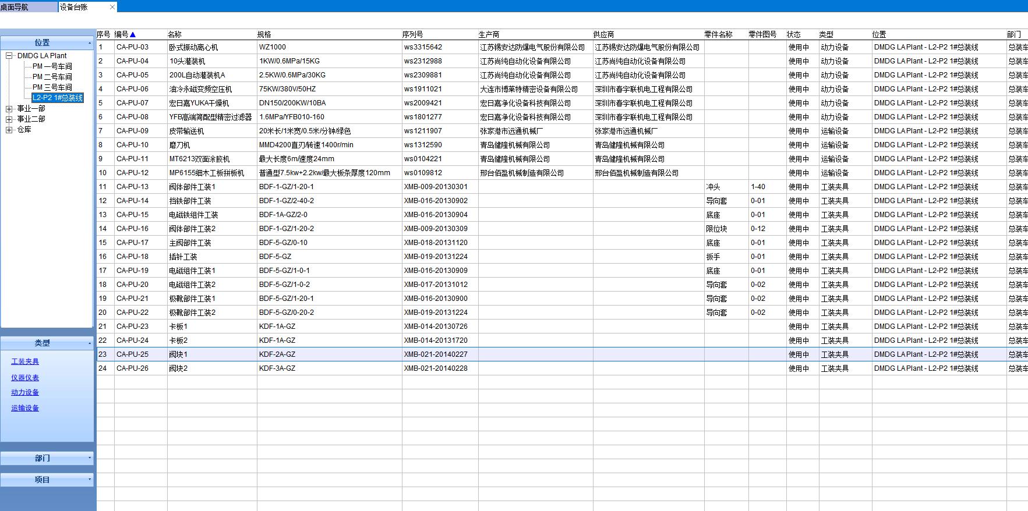Image resolution: width=1028 pixels, height=511 pixels.
Task: Collapse the DMDG LA Plant tree node
Action: [9, 56]
